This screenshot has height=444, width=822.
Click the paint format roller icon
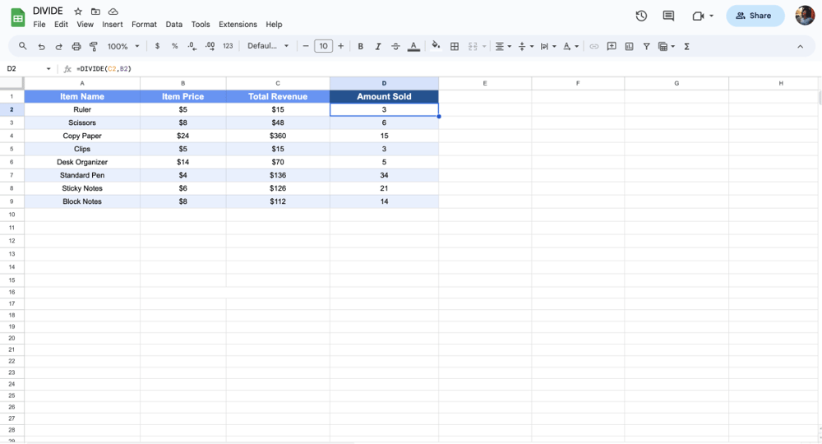tap(93, 47)
